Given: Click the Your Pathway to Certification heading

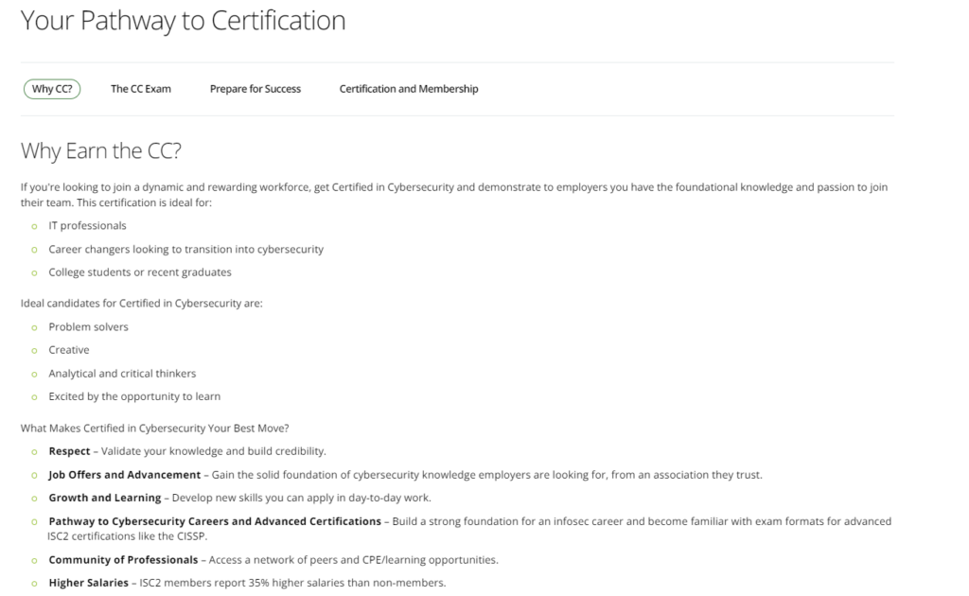Looking at the screenshot, I should coord(183,21).
